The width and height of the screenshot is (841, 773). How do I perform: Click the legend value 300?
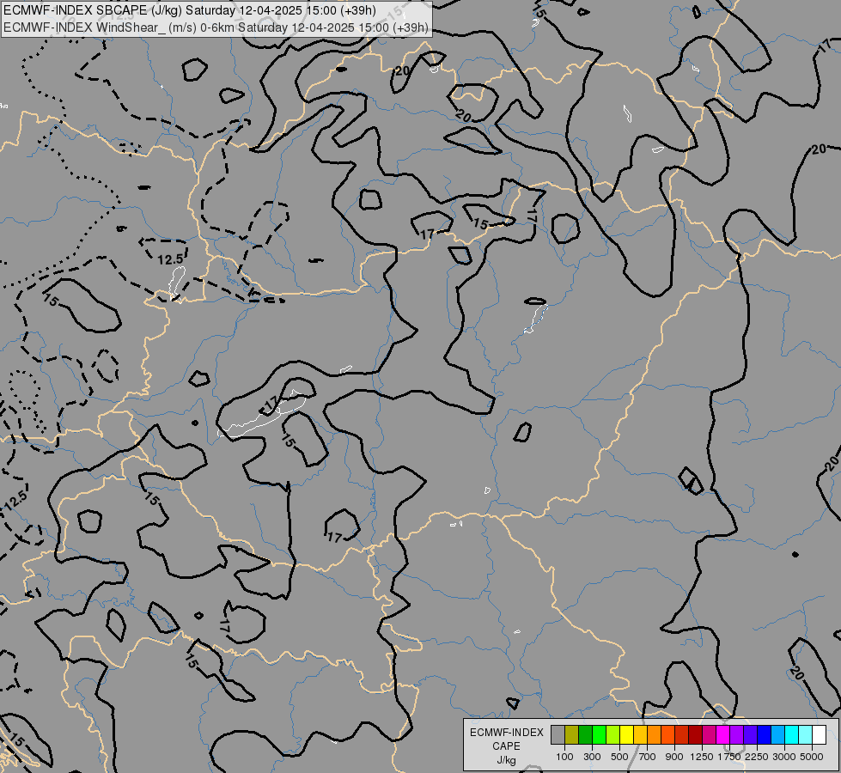(x=592, y=757)
